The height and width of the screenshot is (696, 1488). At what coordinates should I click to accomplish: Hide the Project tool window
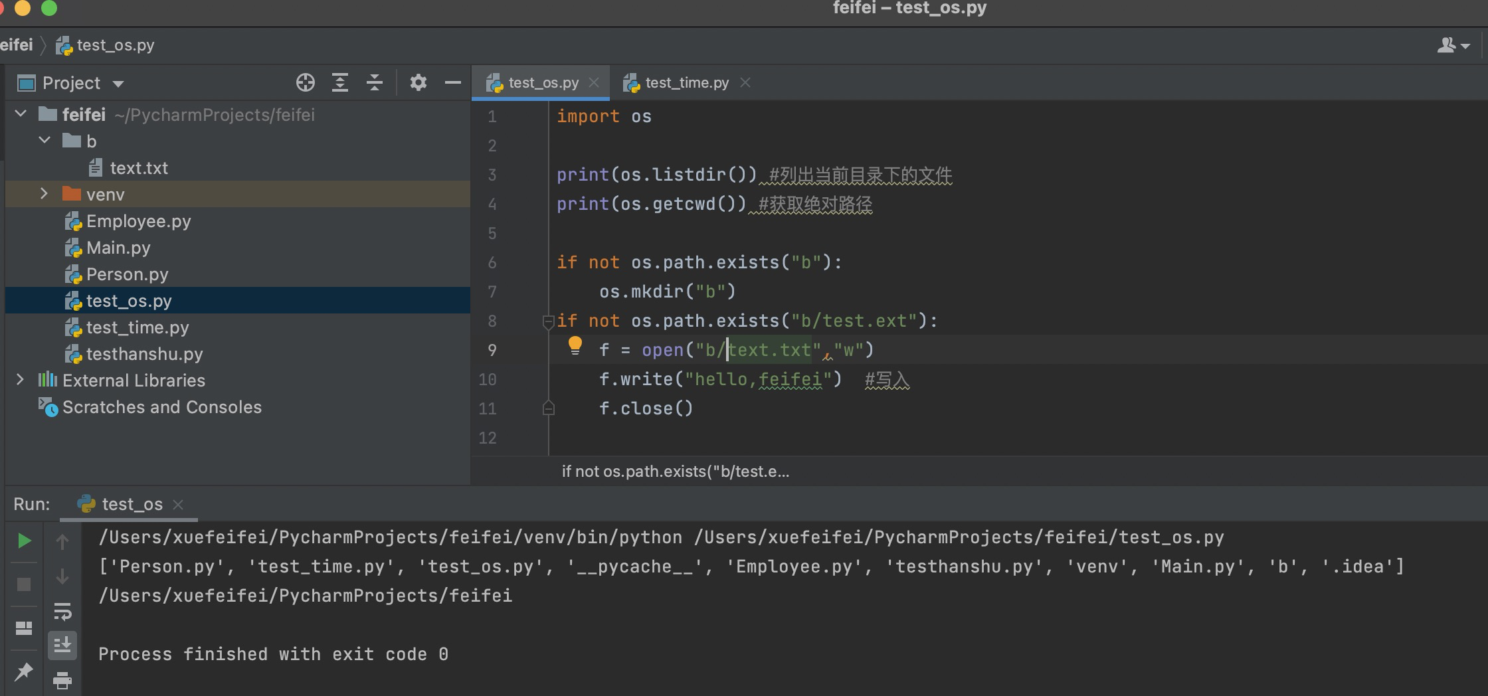453,83
